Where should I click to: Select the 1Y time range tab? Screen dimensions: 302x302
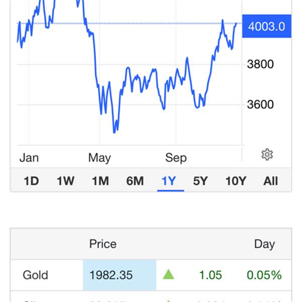coord(169,181)
